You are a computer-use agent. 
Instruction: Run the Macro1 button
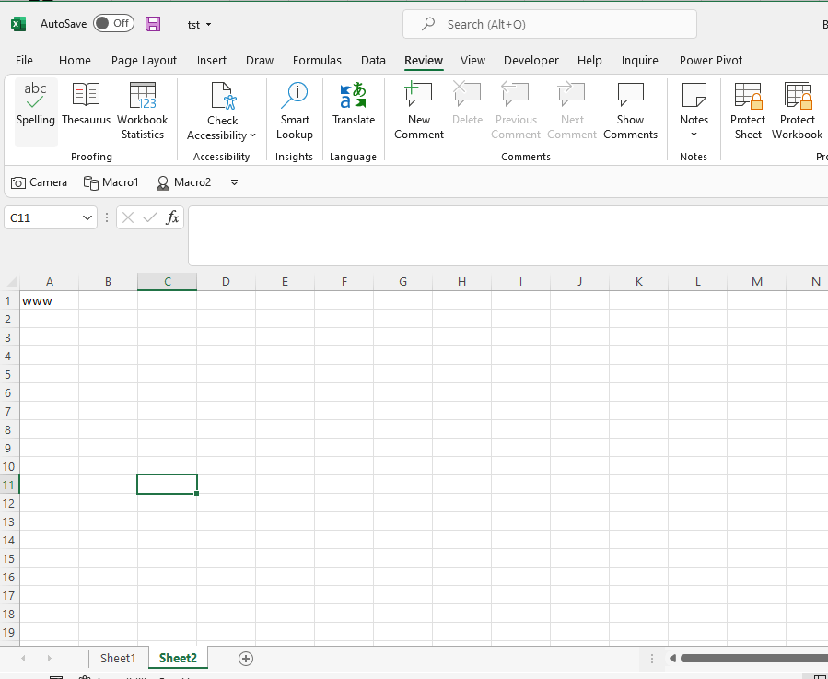pos(111,182)
